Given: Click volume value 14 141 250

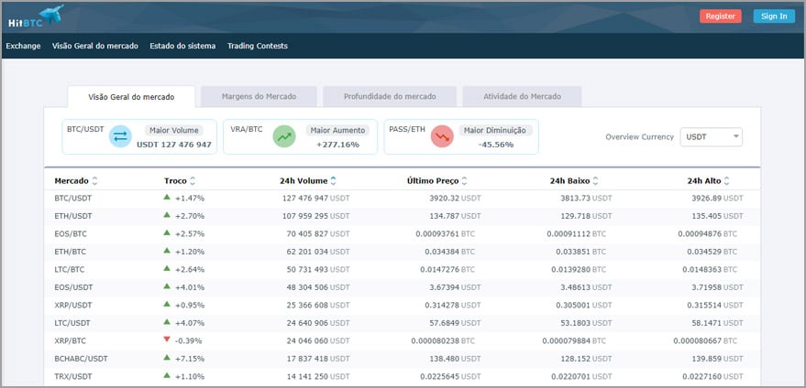Looking at the screenshot, I should point(307,376).
